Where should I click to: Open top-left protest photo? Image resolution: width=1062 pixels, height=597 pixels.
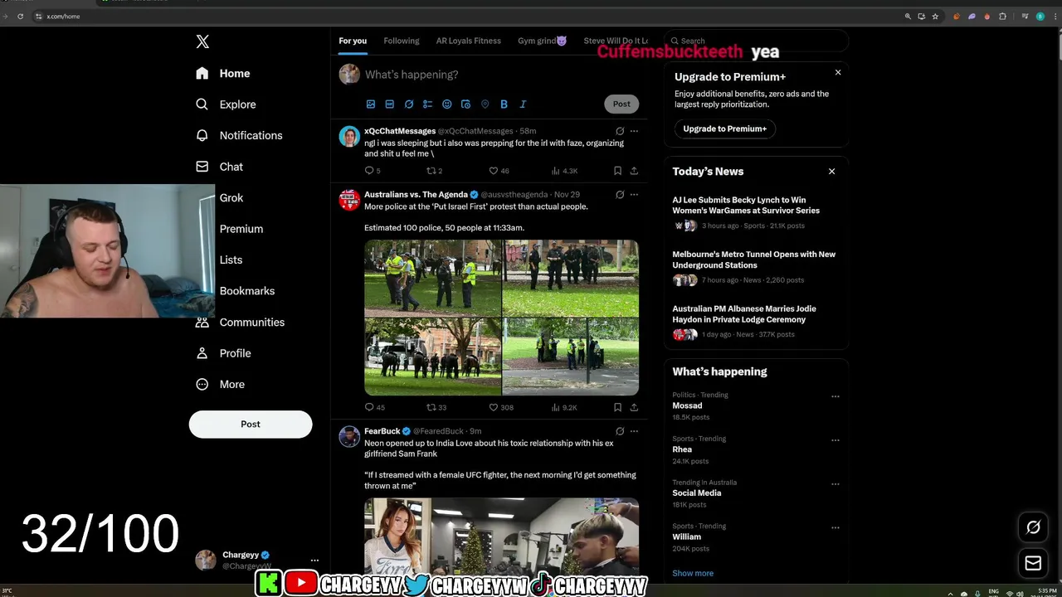coord(432,279)
